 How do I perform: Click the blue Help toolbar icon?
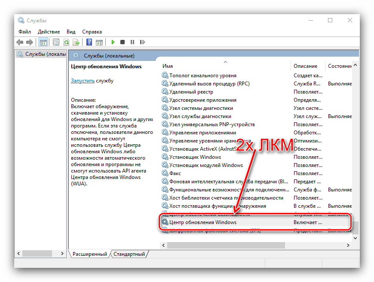point(89,42)
